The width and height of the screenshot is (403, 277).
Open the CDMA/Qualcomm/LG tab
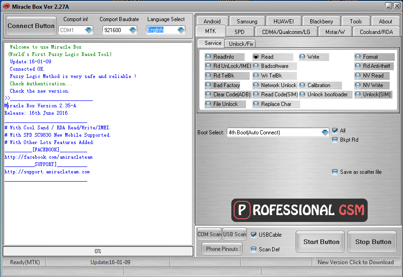point(286,32)
